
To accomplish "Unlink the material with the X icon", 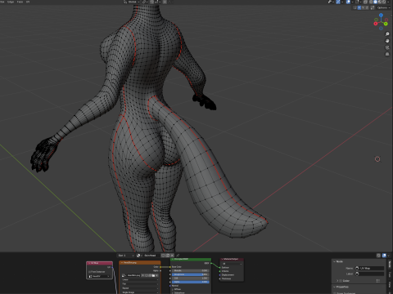I will (x=172, y=256).
